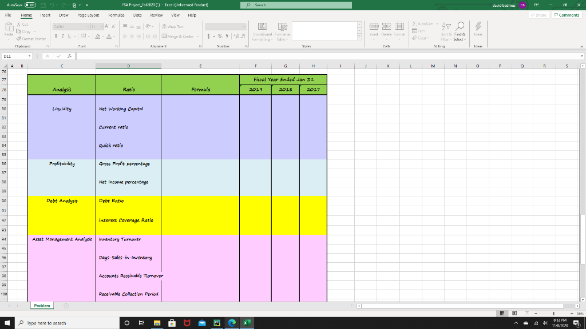Adjust the zoom slider handle
The image size is (586, 329).
click(x=553, y=314)
